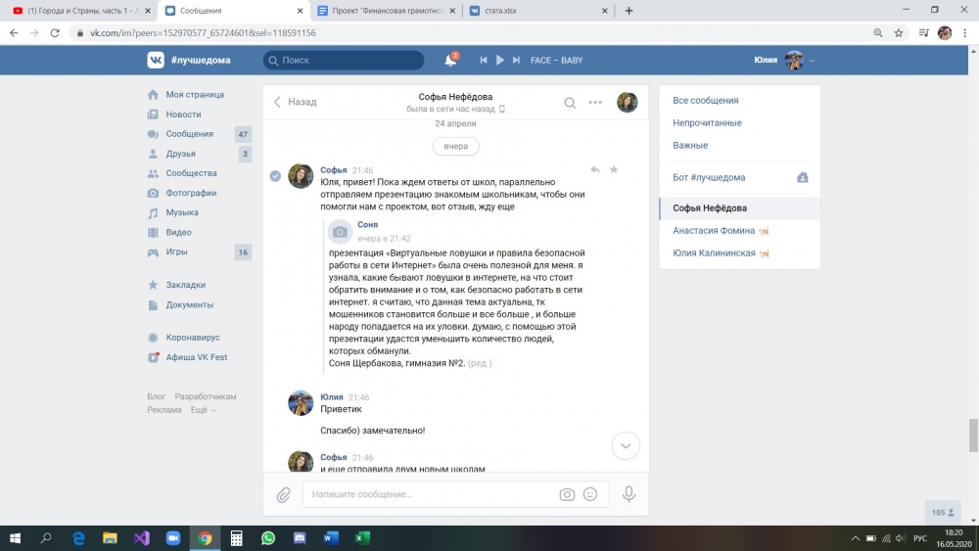
Task: Open the Разработчикам footer link
Action: (x=206, y=396)
